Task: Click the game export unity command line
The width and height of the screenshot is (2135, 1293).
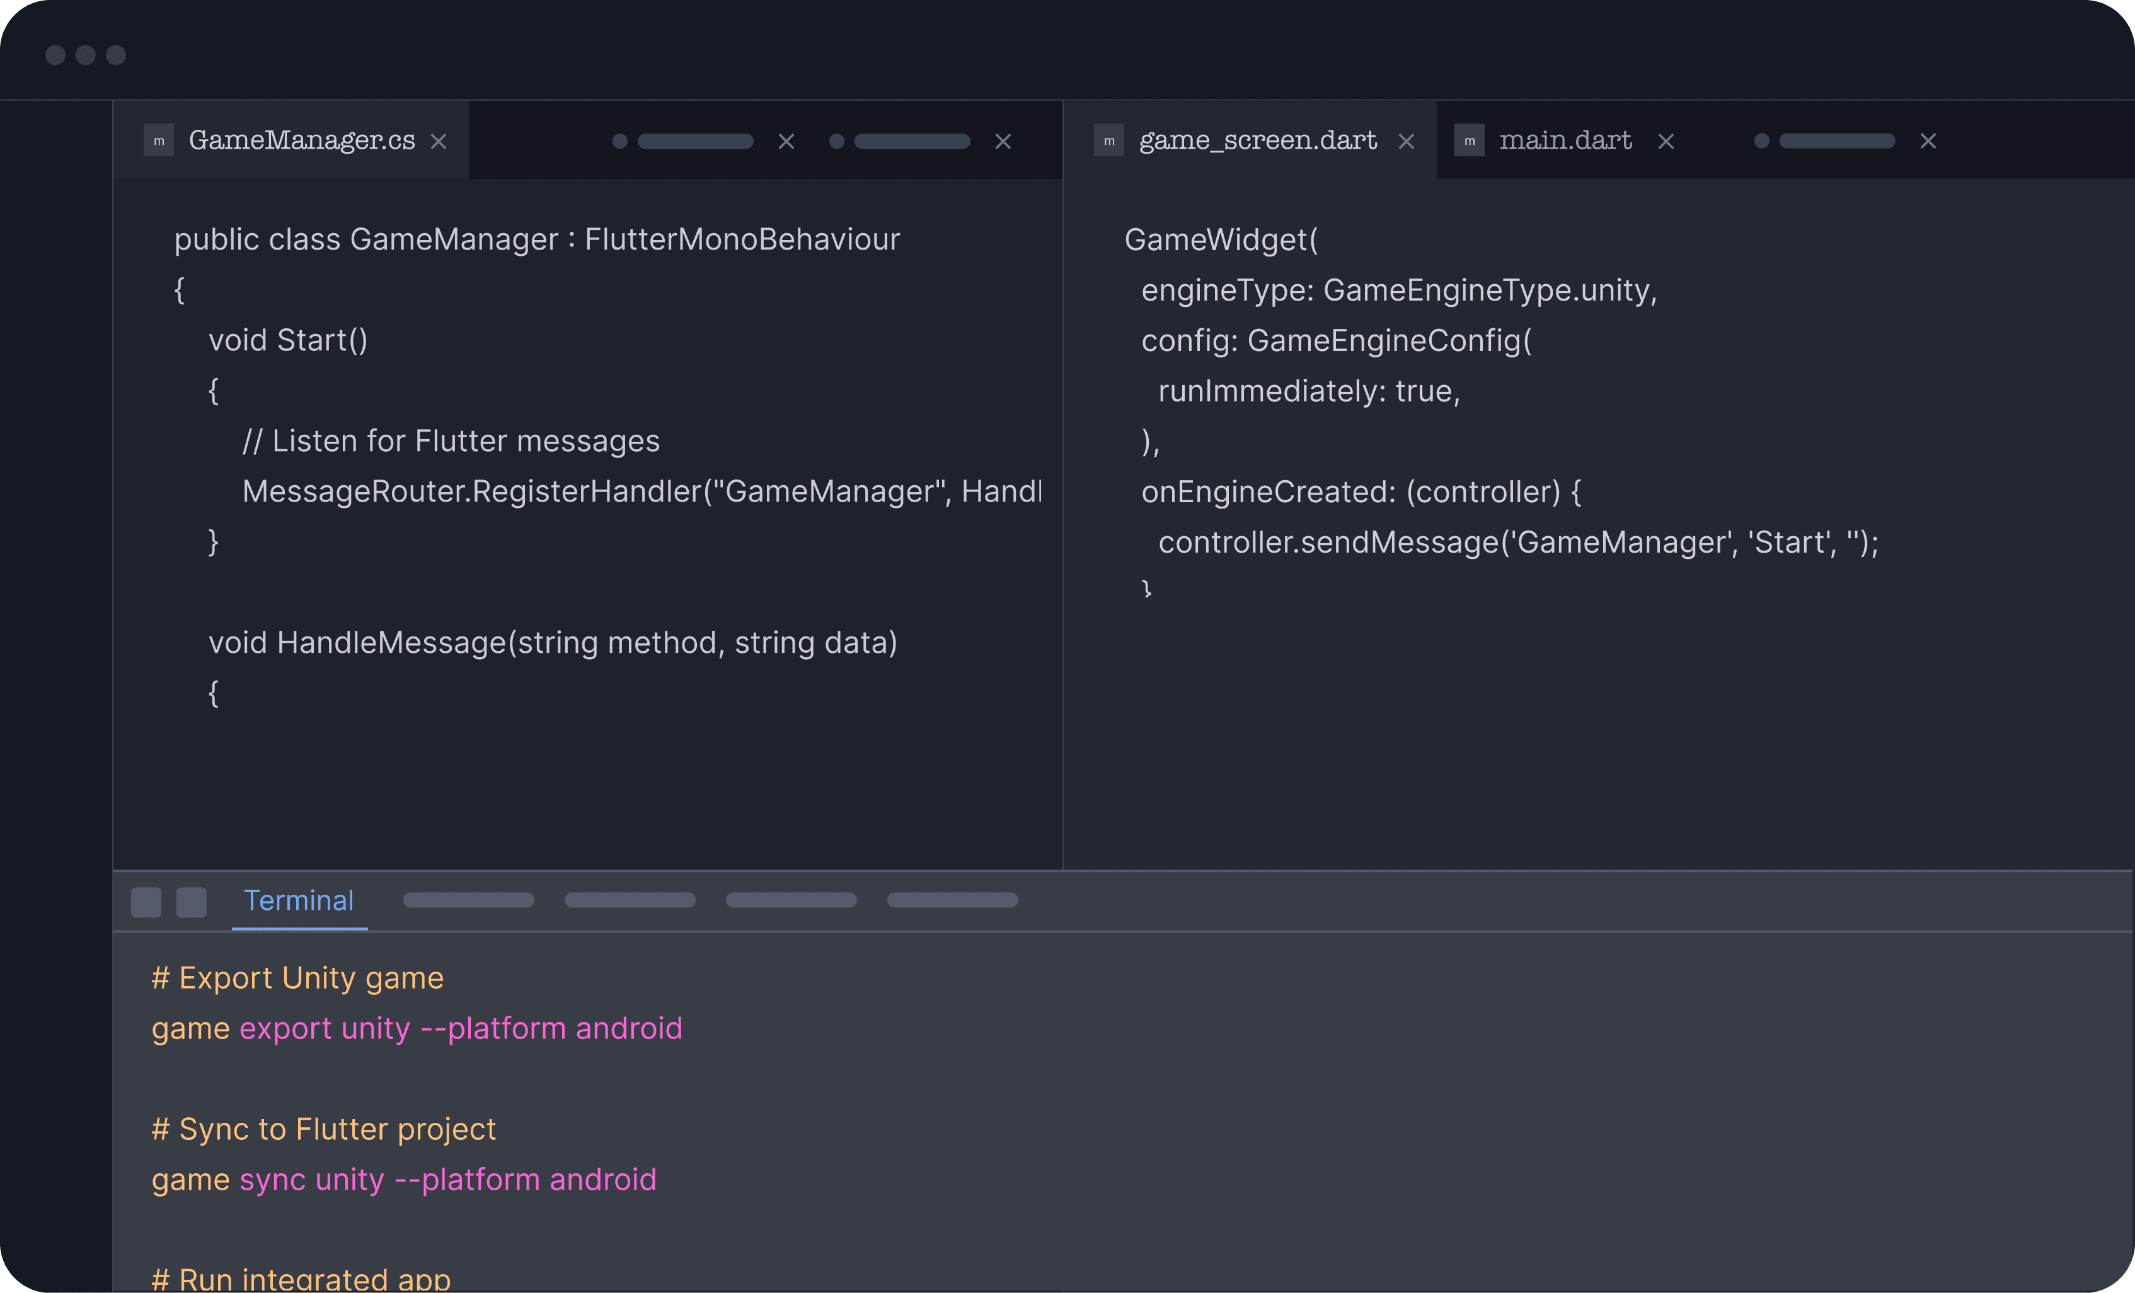Action: point(417,1029)
